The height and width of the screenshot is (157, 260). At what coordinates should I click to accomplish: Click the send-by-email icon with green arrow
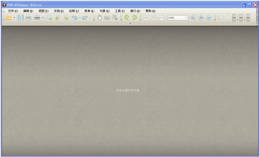(49, 18)
